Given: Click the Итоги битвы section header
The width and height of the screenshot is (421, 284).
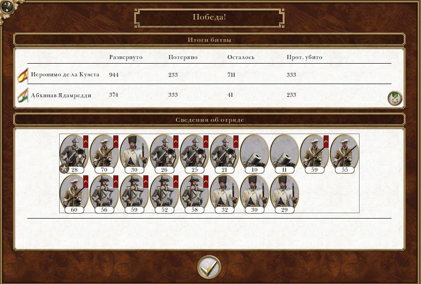Looking at the screenshot, I should pos(209,40).
